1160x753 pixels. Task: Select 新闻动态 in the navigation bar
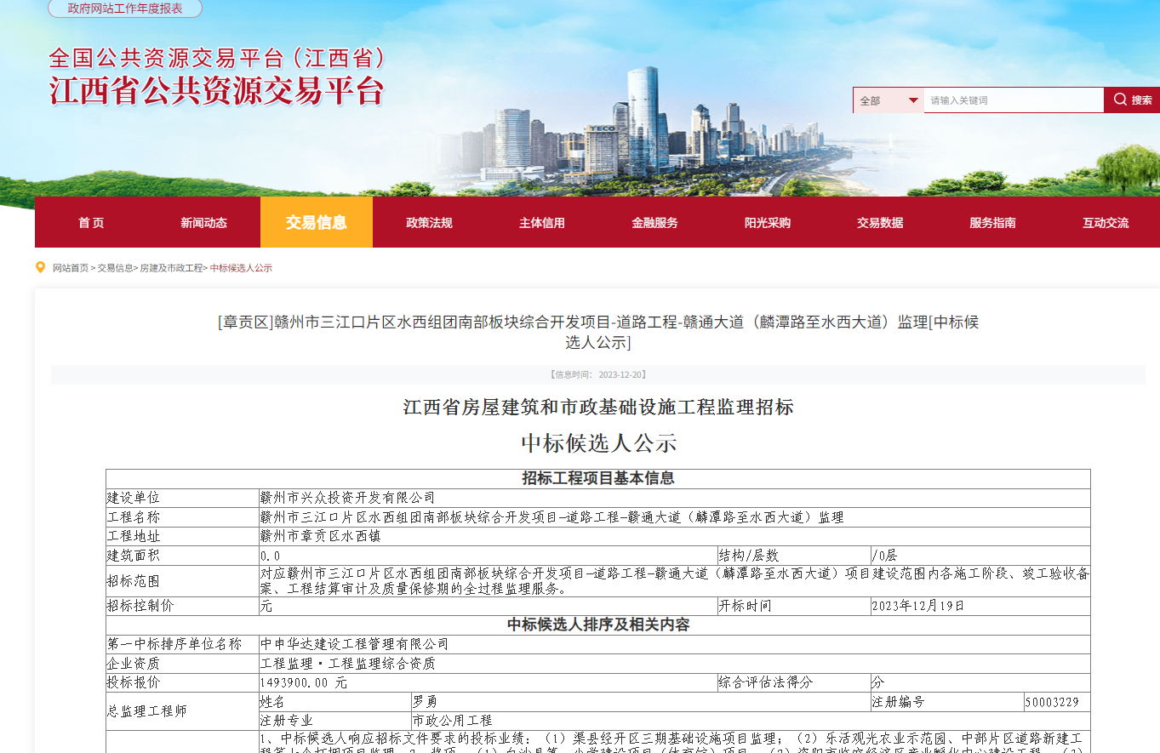click(x=203, y=222)
